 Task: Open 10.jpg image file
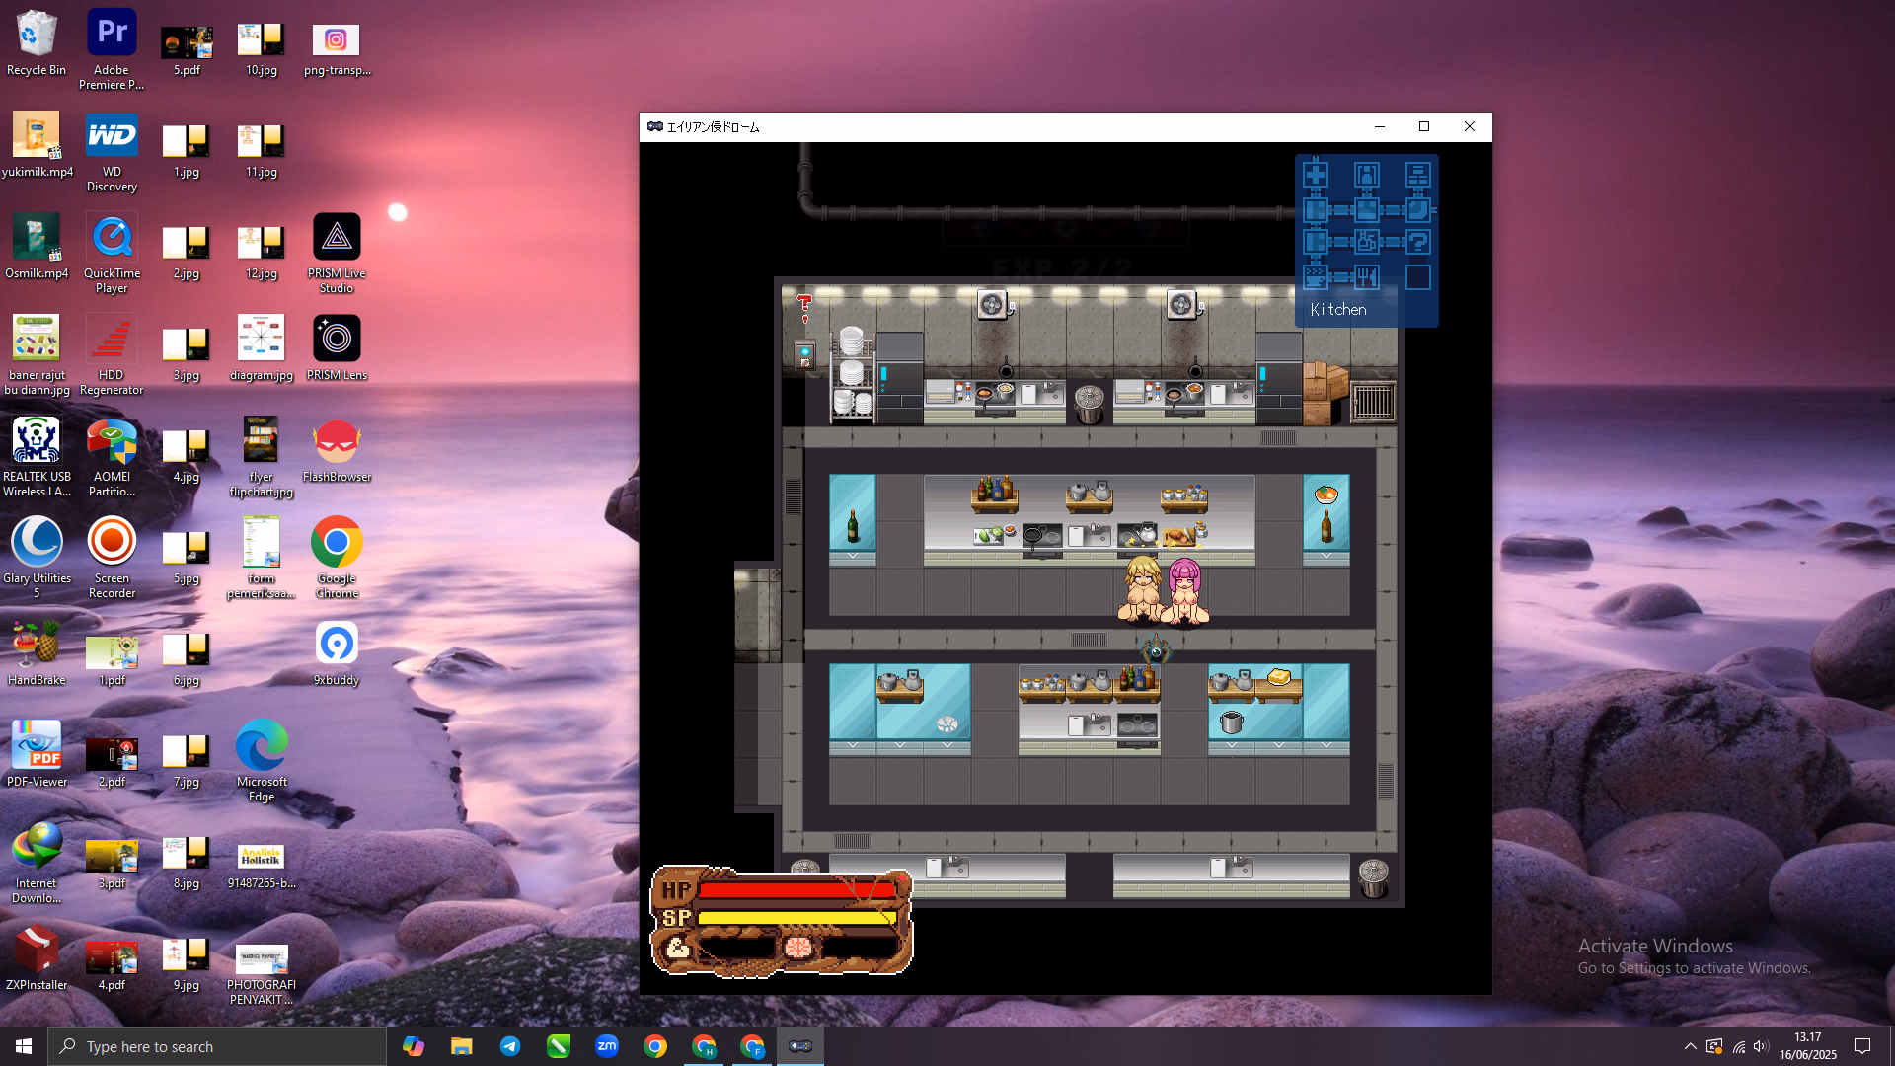click(262, 49)
